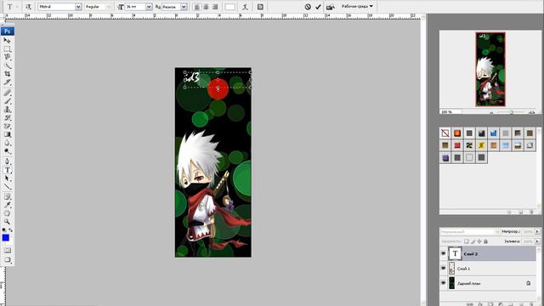The width and height of the screenshot is (544, 306).
Task: Select the Blur tool
Action: point(7,143)
